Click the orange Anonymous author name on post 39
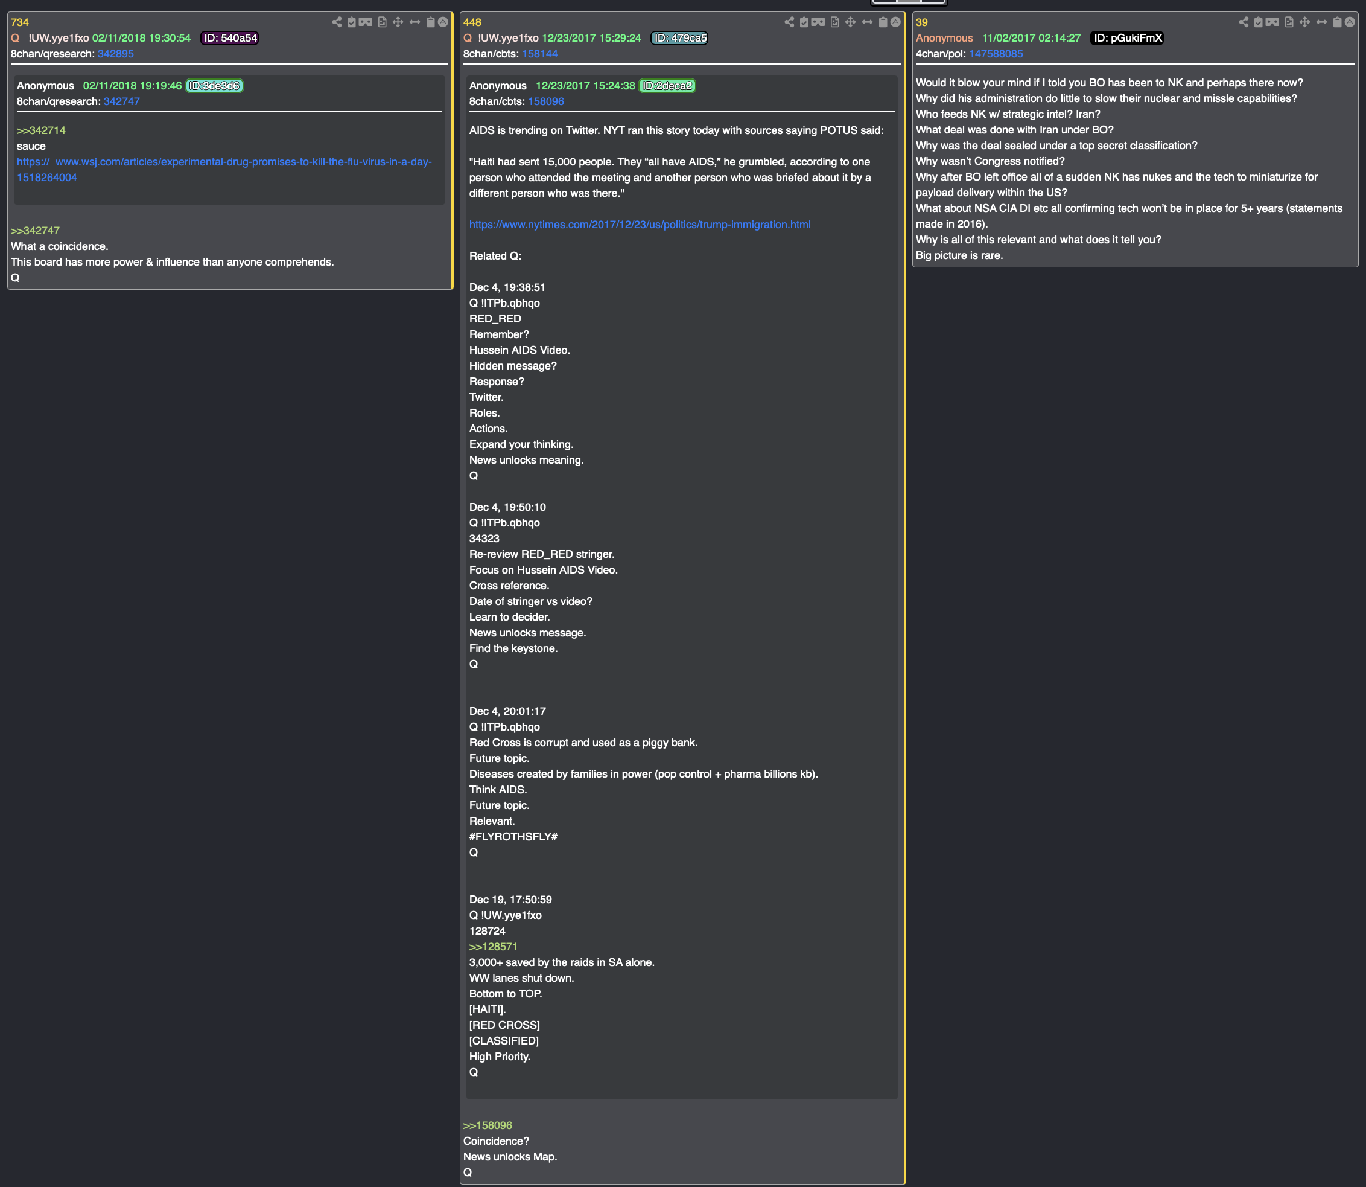Viewport: 1366px width, 1187px height. (x=944, y=38)
